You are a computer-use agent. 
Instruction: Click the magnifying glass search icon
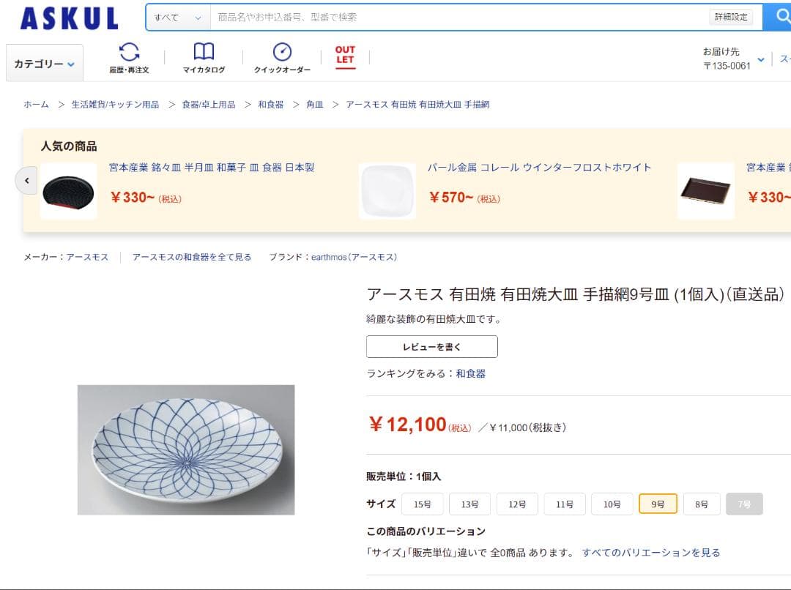(781, 16)
